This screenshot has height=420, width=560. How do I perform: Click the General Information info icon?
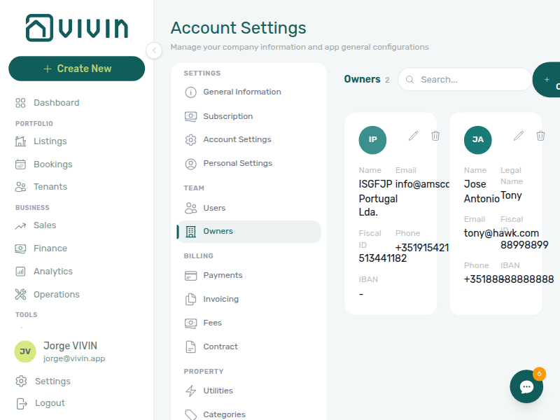coord(190,92)
